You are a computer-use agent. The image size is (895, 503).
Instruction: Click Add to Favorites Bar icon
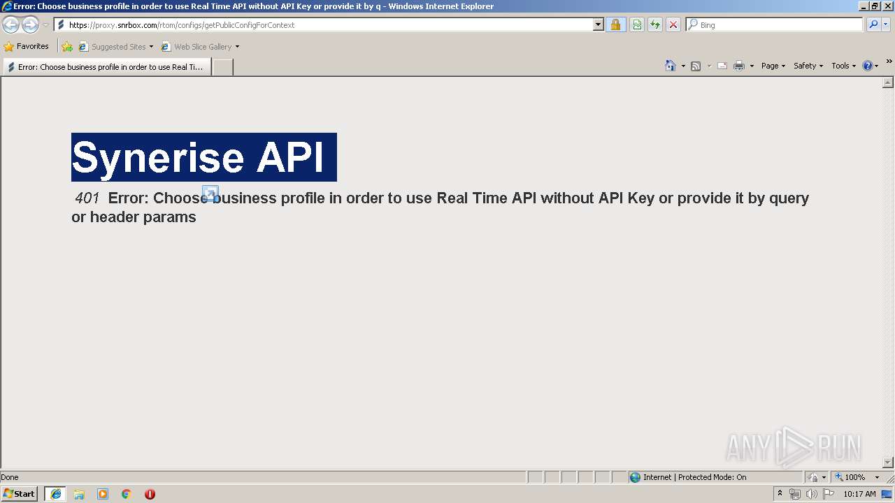tap(67, 47)
